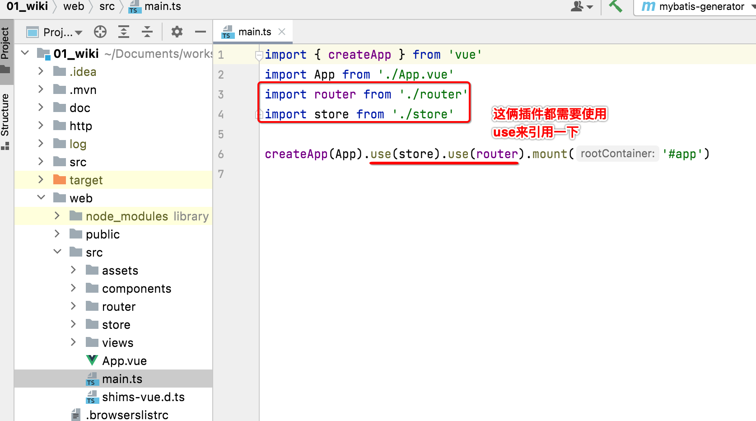Image resolution: width=756 pixels, height=421 pixels.
Task: Click the Build hammer icon
Action: [615, 6]
